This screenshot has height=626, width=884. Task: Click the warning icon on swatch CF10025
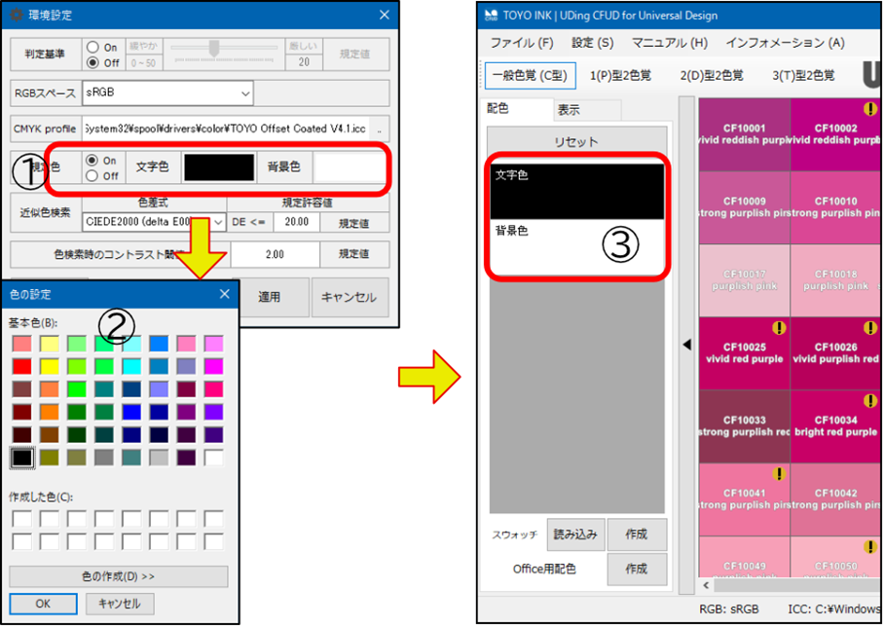pyautogui.click(x=779, y=328)
